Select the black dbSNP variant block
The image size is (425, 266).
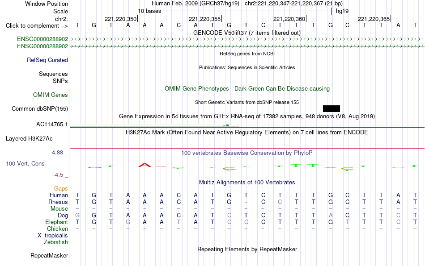(331, 108)
